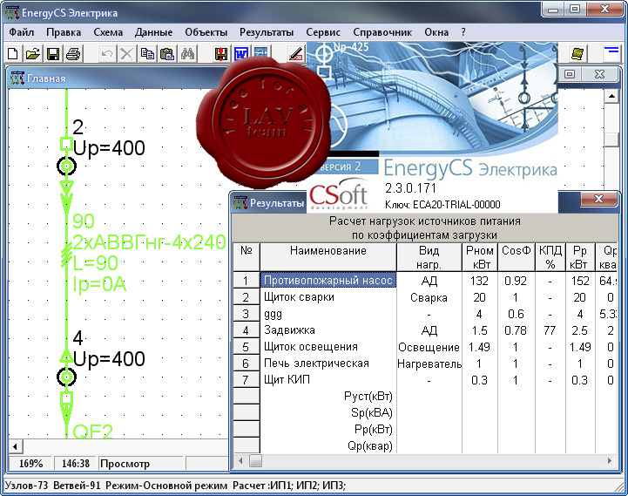Click the 'Просмотр' mode status cell
The height and width of the screenshot is (496, 628).
(140, 464)
